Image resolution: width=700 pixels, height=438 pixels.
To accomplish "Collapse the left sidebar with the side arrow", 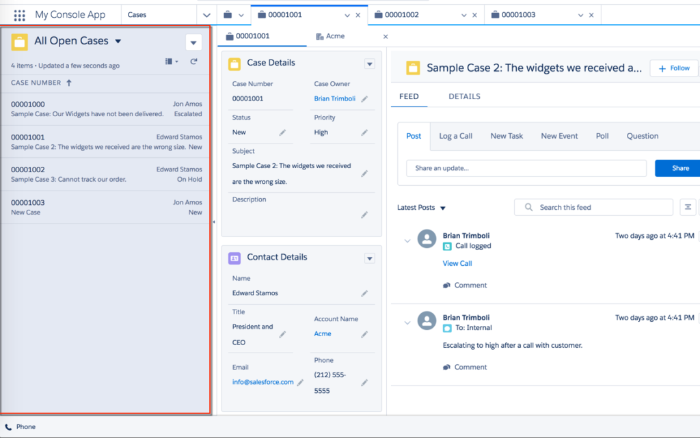I will pos(214,222).
